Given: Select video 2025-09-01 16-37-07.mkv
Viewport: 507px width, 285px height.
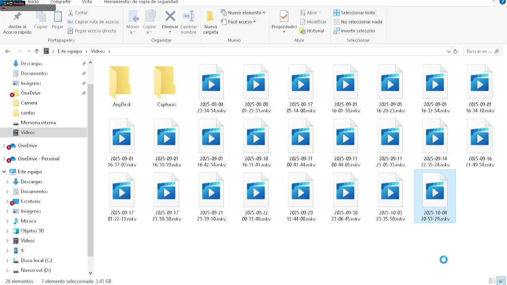Looking at the screenshot, I should 122,143.
